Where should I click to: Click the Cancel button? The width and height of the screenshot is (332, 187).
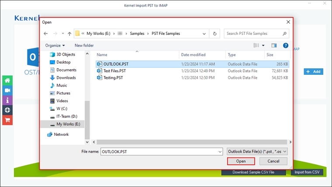(x=273, y=161)
